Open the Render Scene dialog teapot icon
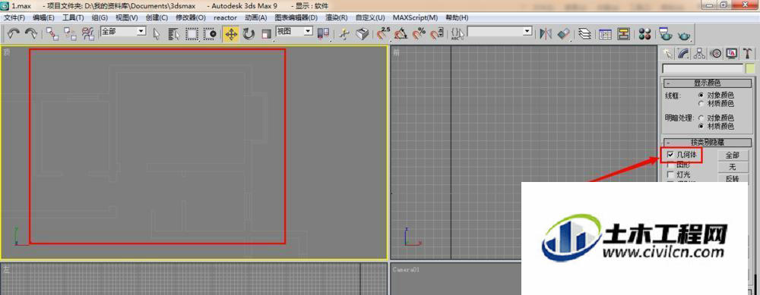Viewport: 760px width, 295px height. tap(665, 34)
